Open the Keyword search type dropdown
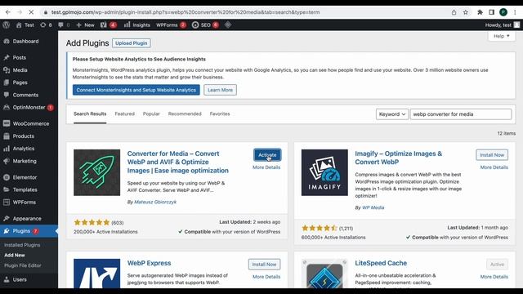523x294 pixels. pos(392,114)
